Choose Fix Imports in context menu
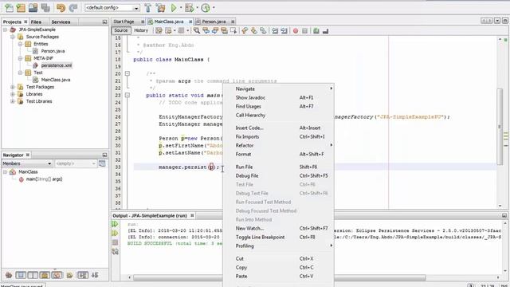The height and width of the screenshot is (287, 510). point(278,136)
